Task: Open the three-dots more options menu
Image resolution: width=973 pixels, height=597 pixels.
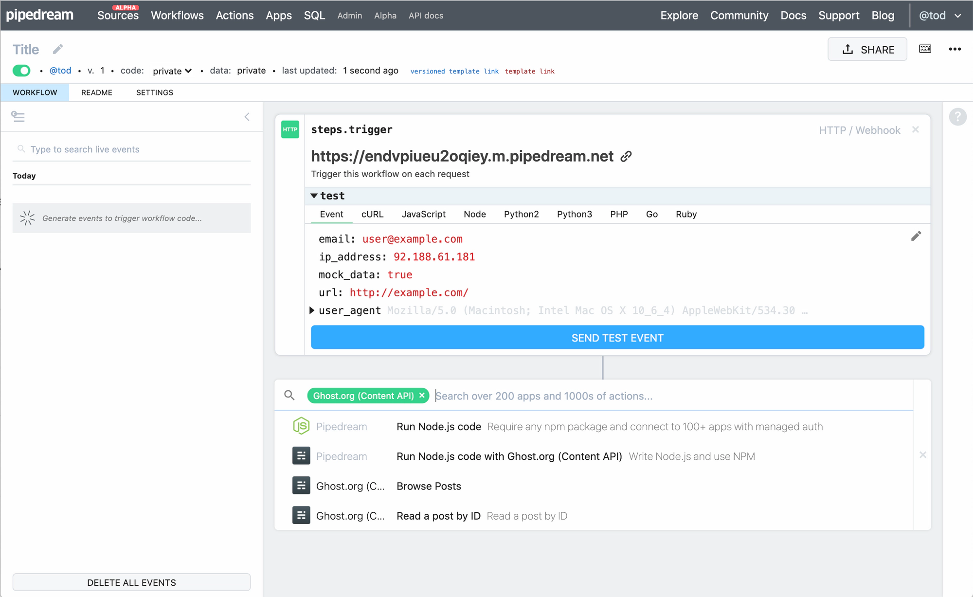Action: click(955, 49)
